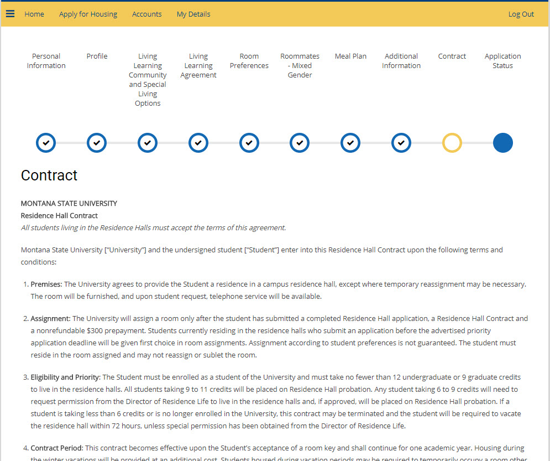Select the Living Learning Agreement step label

pos(198,66)
